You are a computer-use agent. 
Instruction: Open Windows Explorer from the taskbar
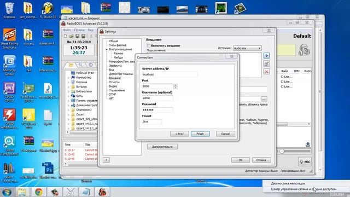click(22, 192)
